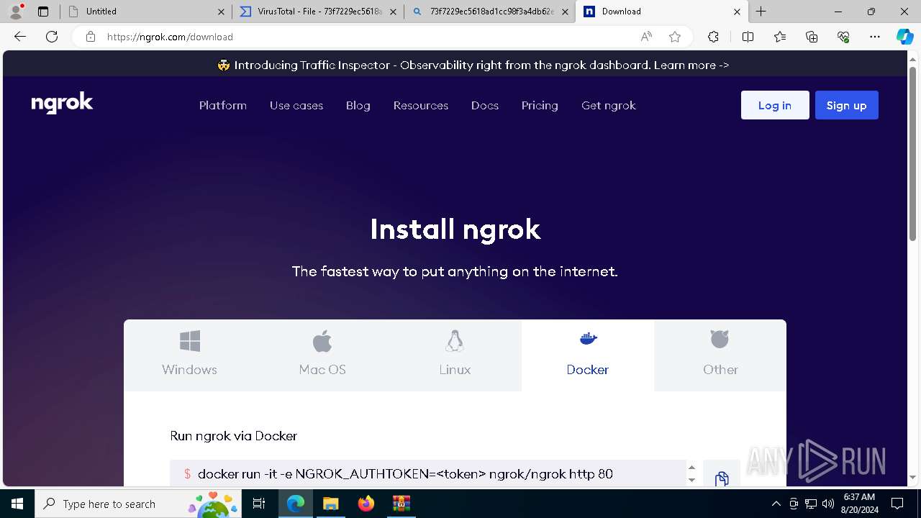This screenshot has height=518, width=921.
Task: Refresh the current page
Action: click(52, 37)
